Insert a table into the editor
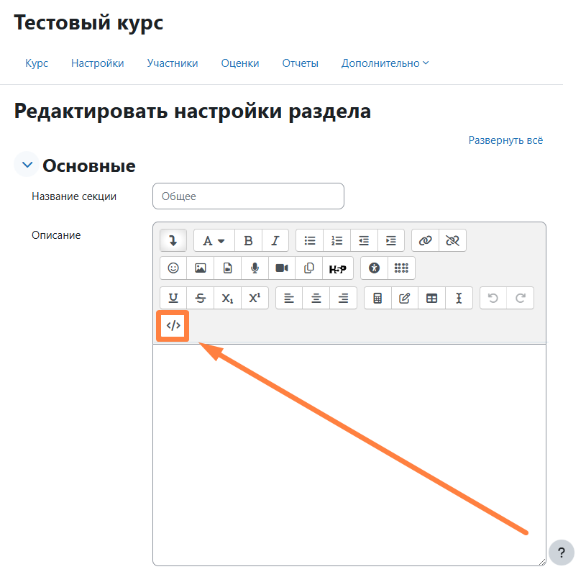The height and width of the screenshot is (577, 586). (431, 298)
